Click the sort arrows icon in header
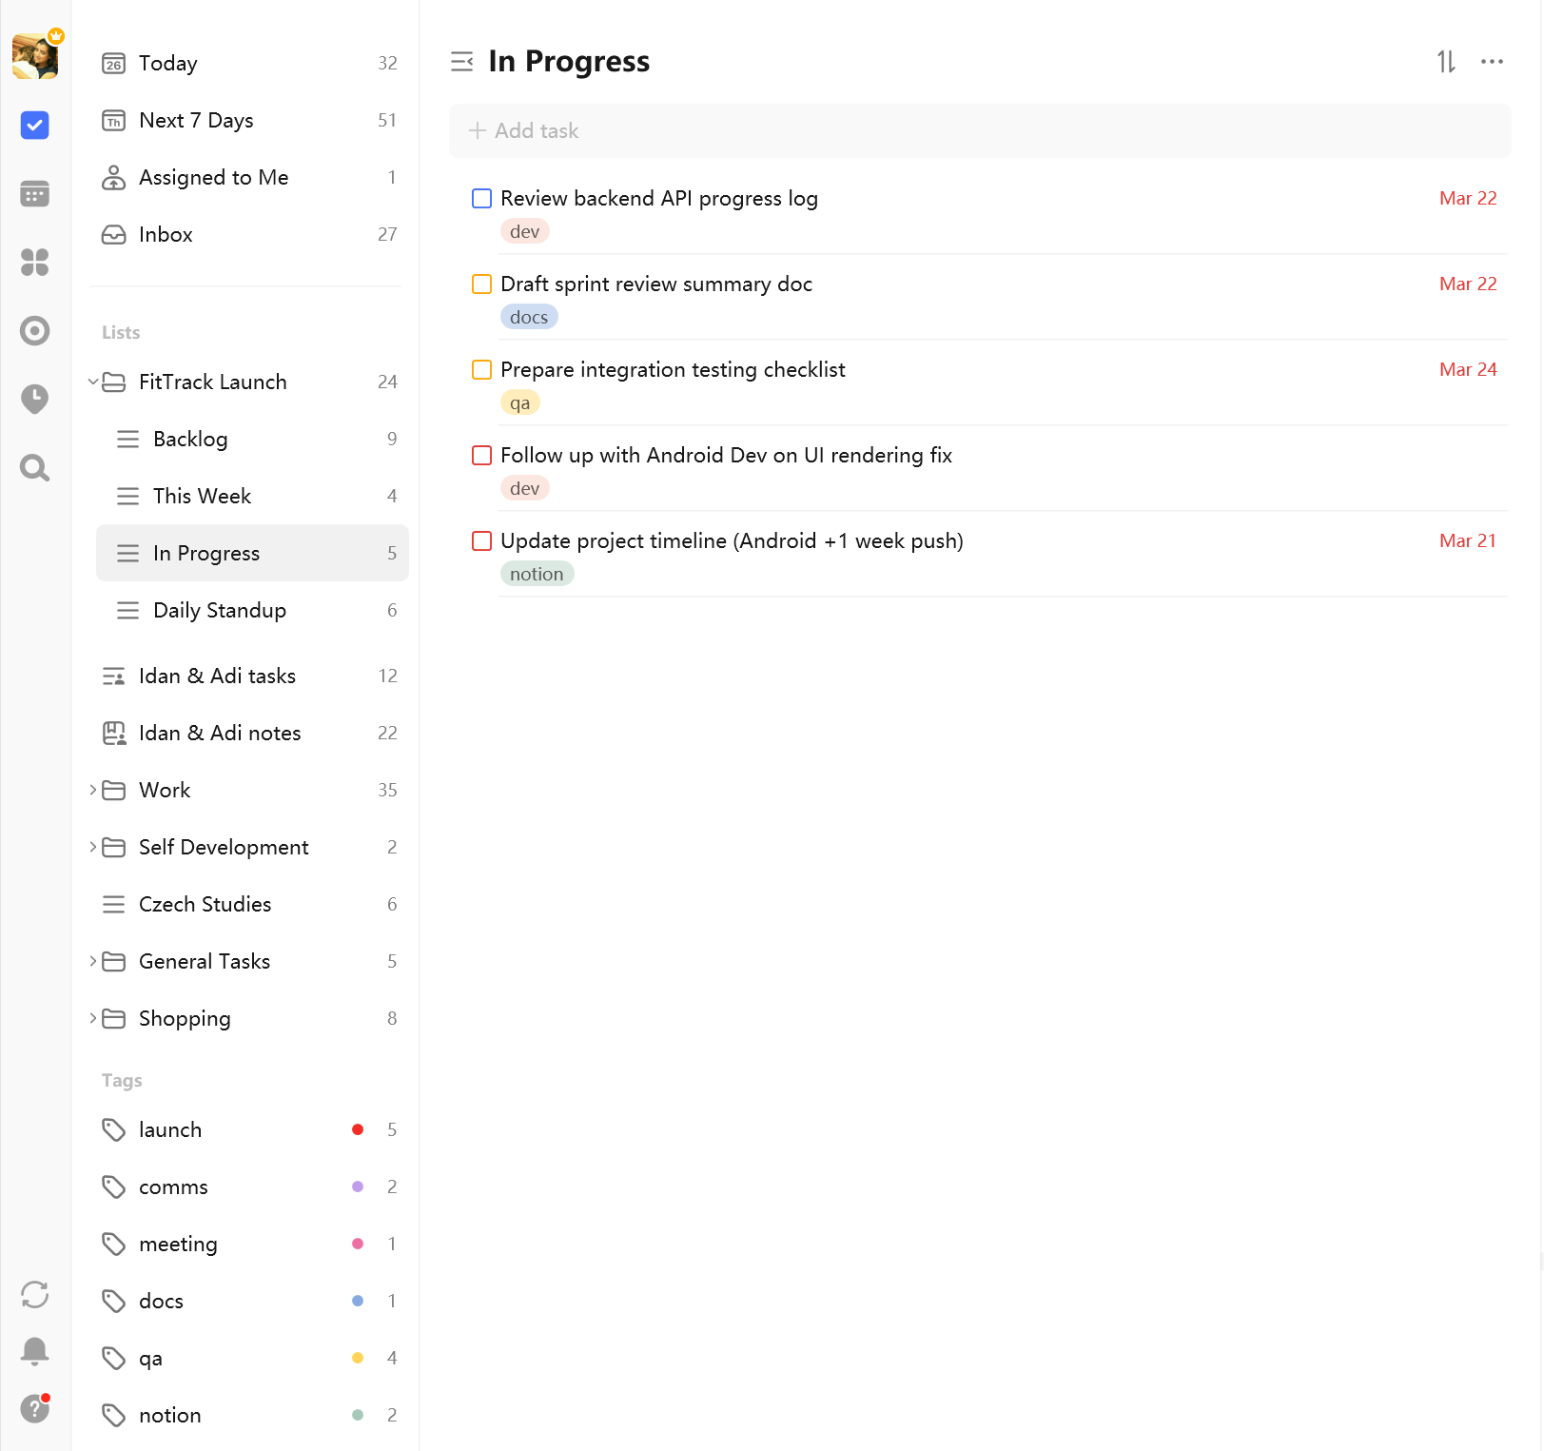 coord(1446,62)
